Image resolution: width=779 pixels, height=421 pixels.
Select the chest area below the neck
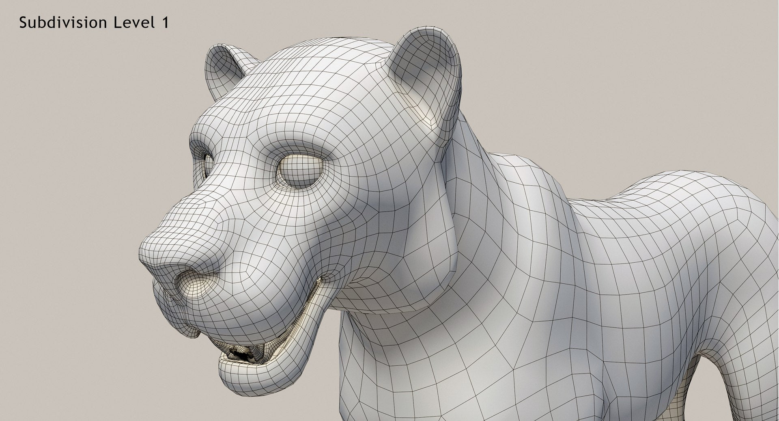406,365
